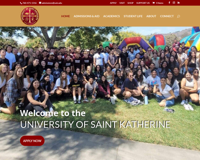Image resolution: width=200 pixels, height=160 pixels.
Task: Click the University of Saint Katherine seal logo
Action: 30,16
